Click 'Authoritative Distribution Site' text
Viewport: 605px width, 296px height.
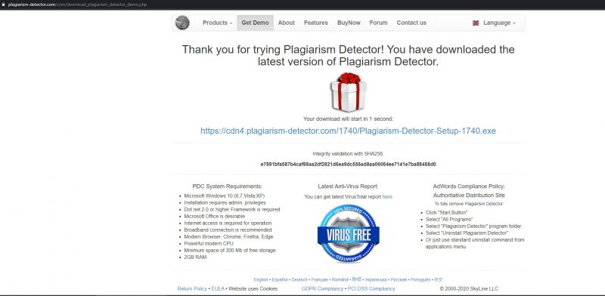469,196
